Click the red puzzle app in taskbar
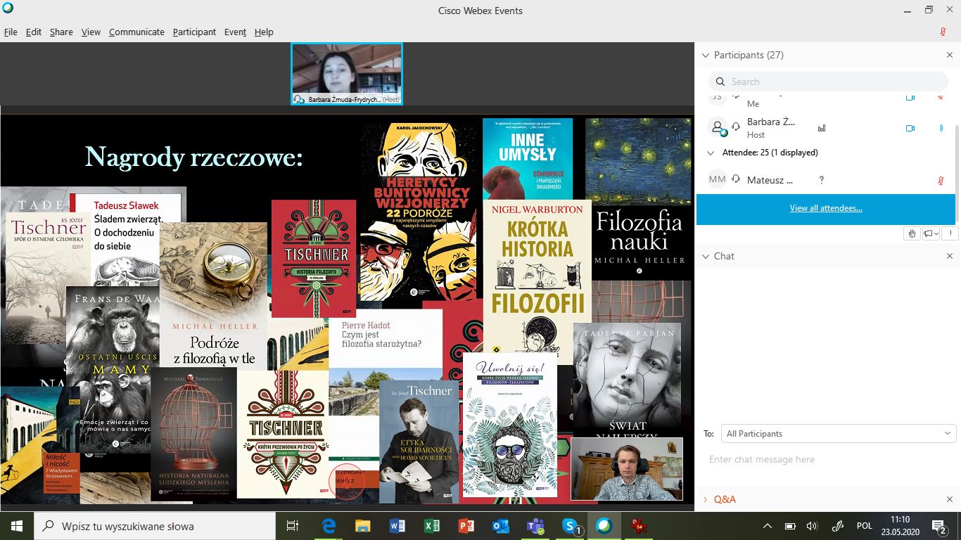 (639, 525)
